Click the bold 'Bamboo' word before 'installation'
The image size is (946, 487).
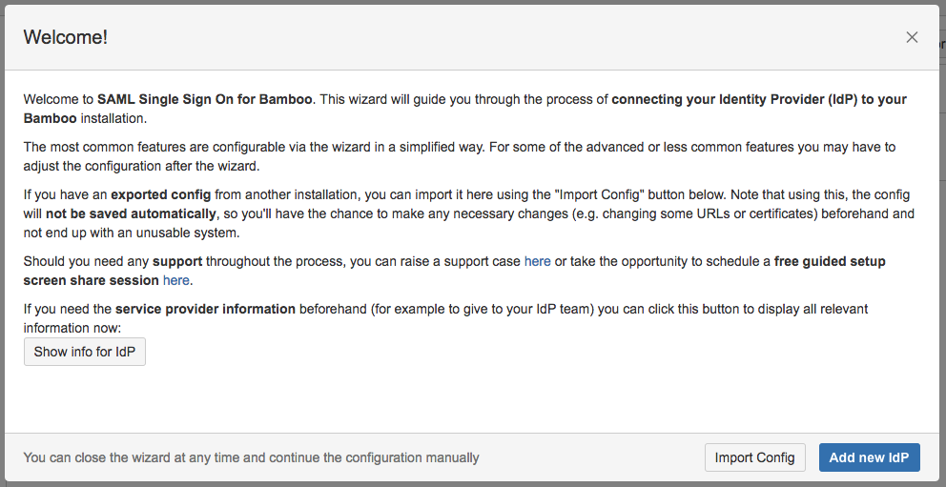(x=51, y=118)
